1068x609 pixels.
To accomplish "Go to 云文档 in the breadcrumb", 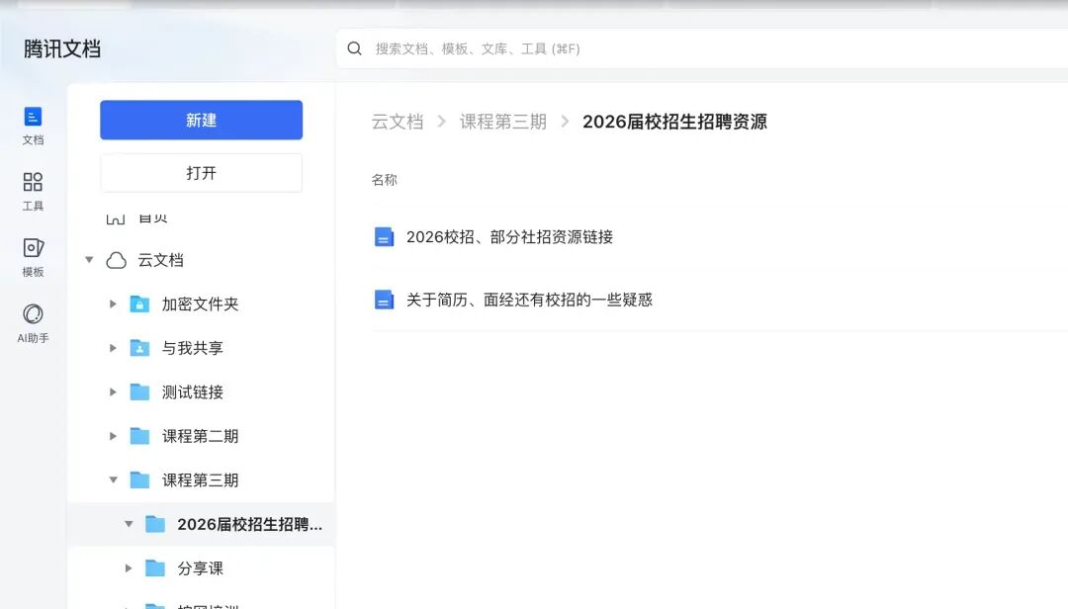I will pos(398,122).
